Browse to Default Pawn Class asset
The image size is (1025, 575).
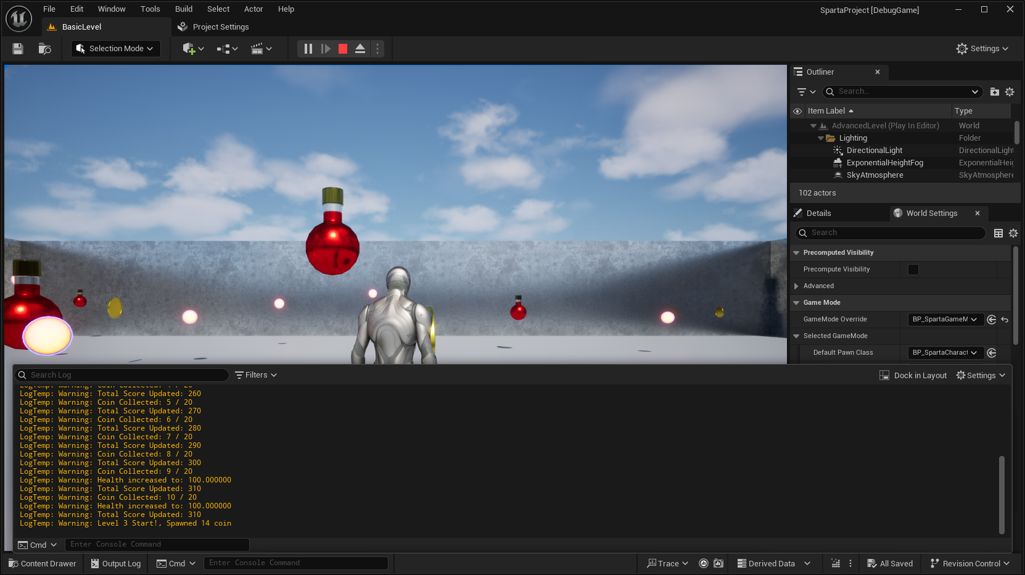click(992, 353)
